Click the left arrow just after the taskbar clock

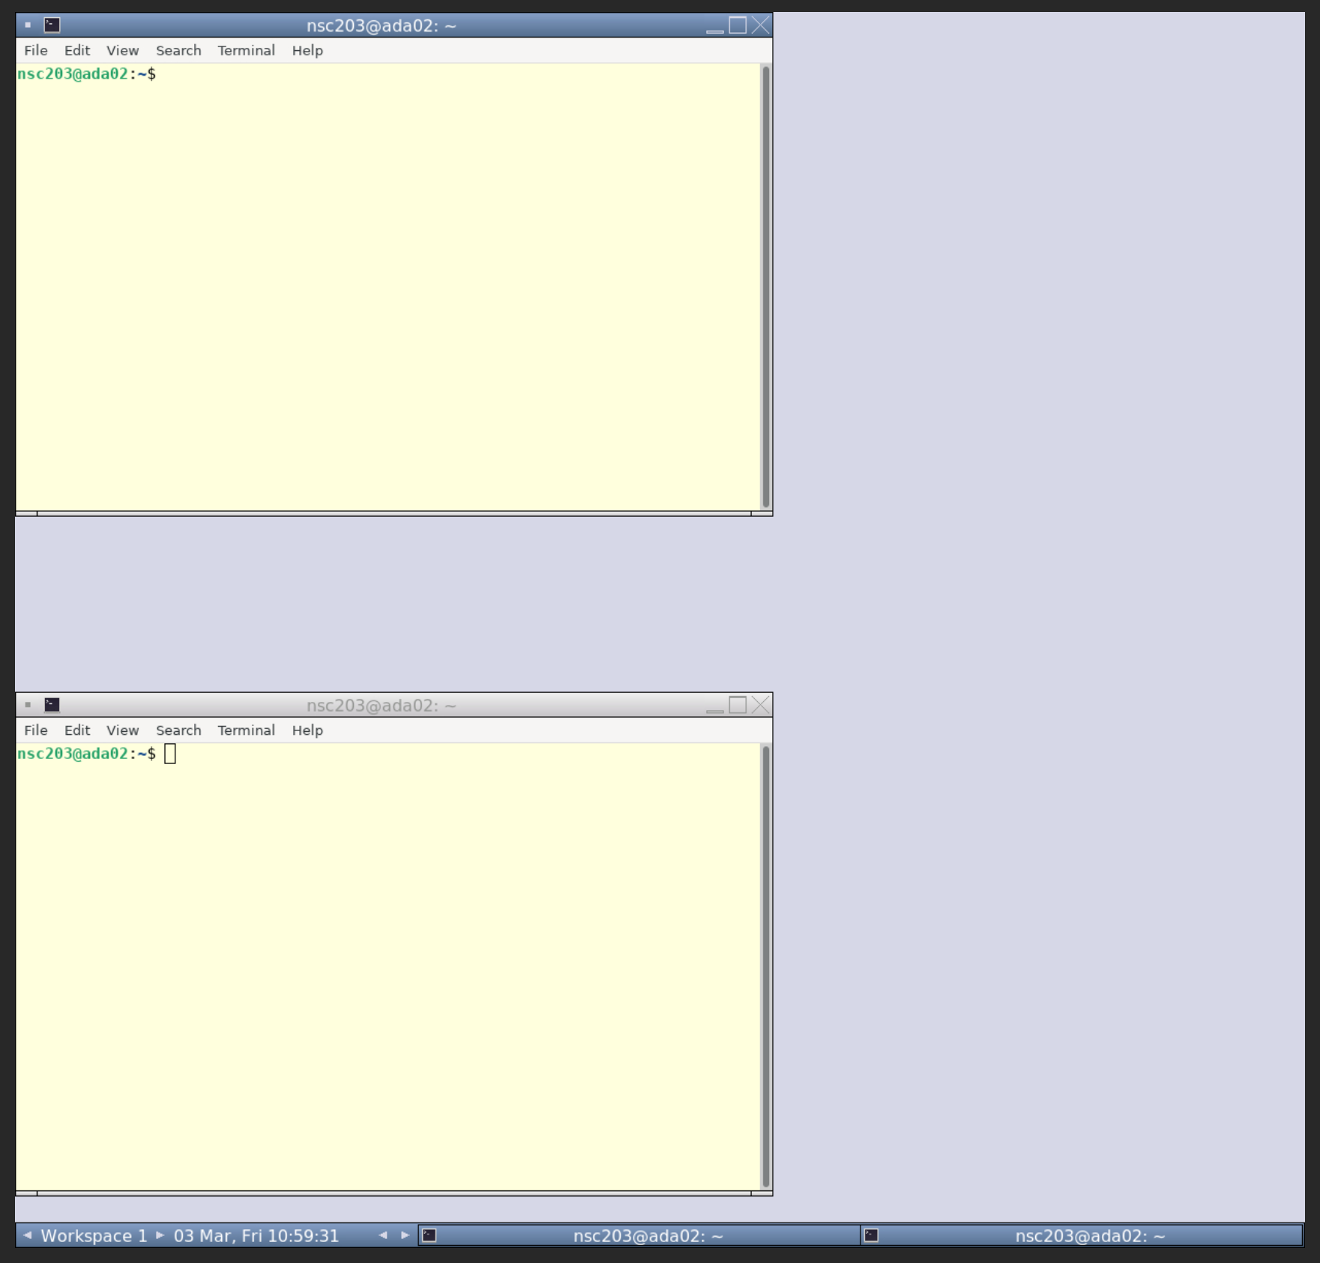click(383, 1235)
